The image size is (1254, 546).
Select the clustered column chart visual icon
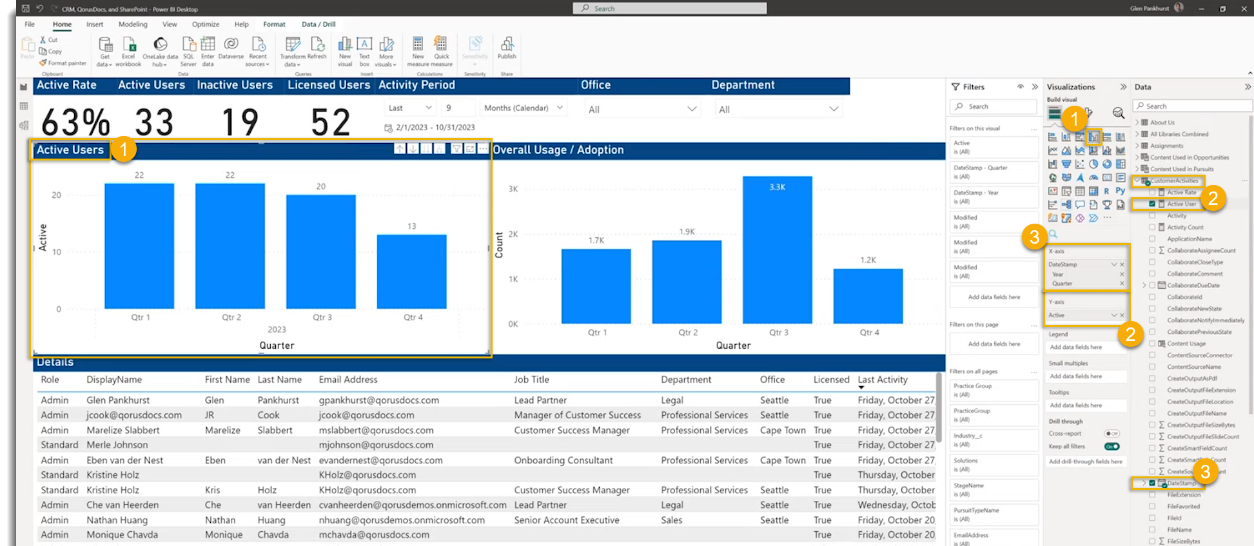[x=1093, y=137]
